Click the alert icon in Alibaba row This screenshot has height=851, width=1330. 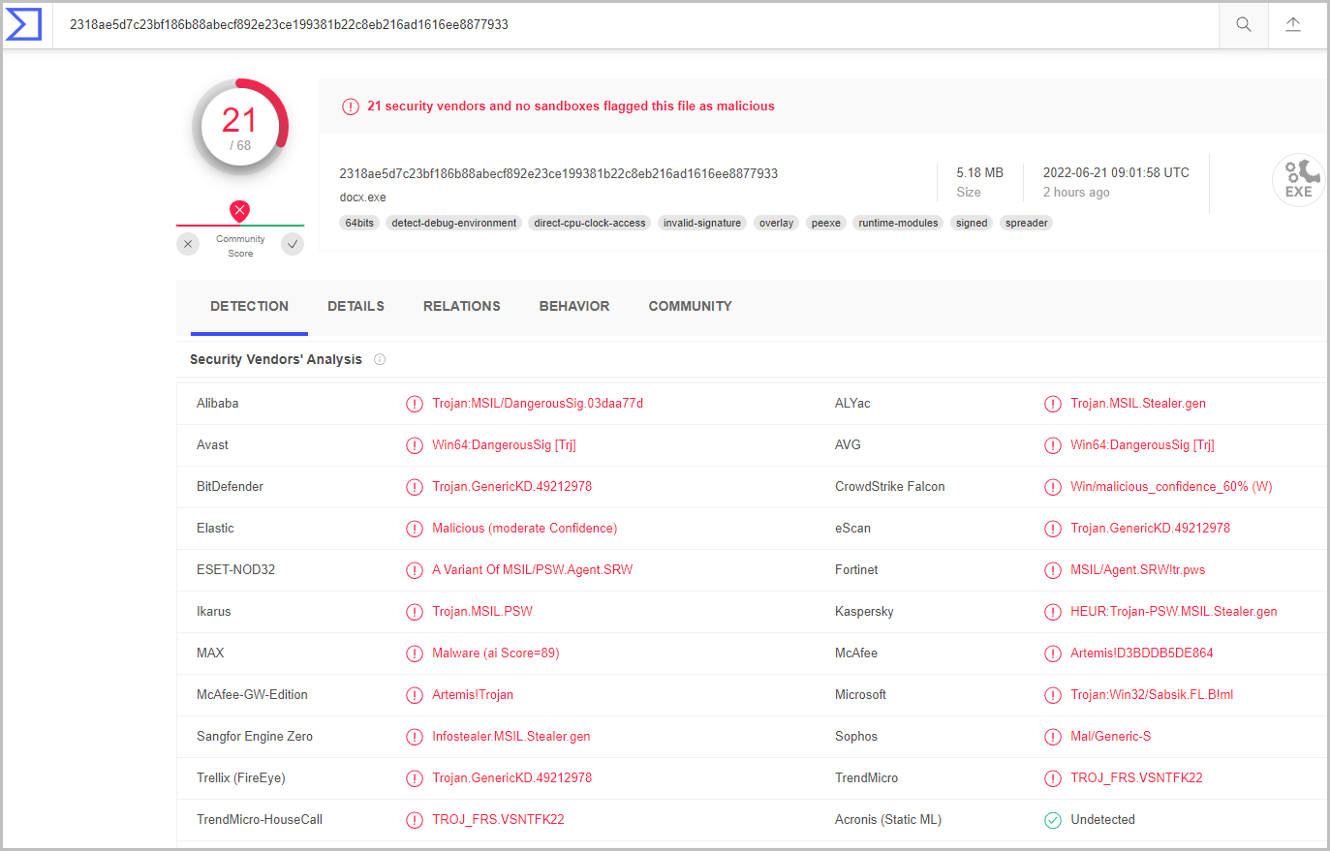[415, 404]
